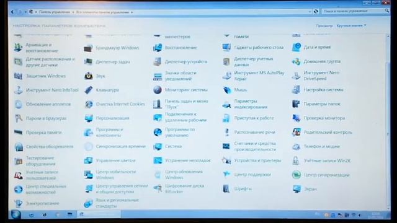Click the Настройка системы icon
Viewport: 397px width, 223px height.
(297, 90)
